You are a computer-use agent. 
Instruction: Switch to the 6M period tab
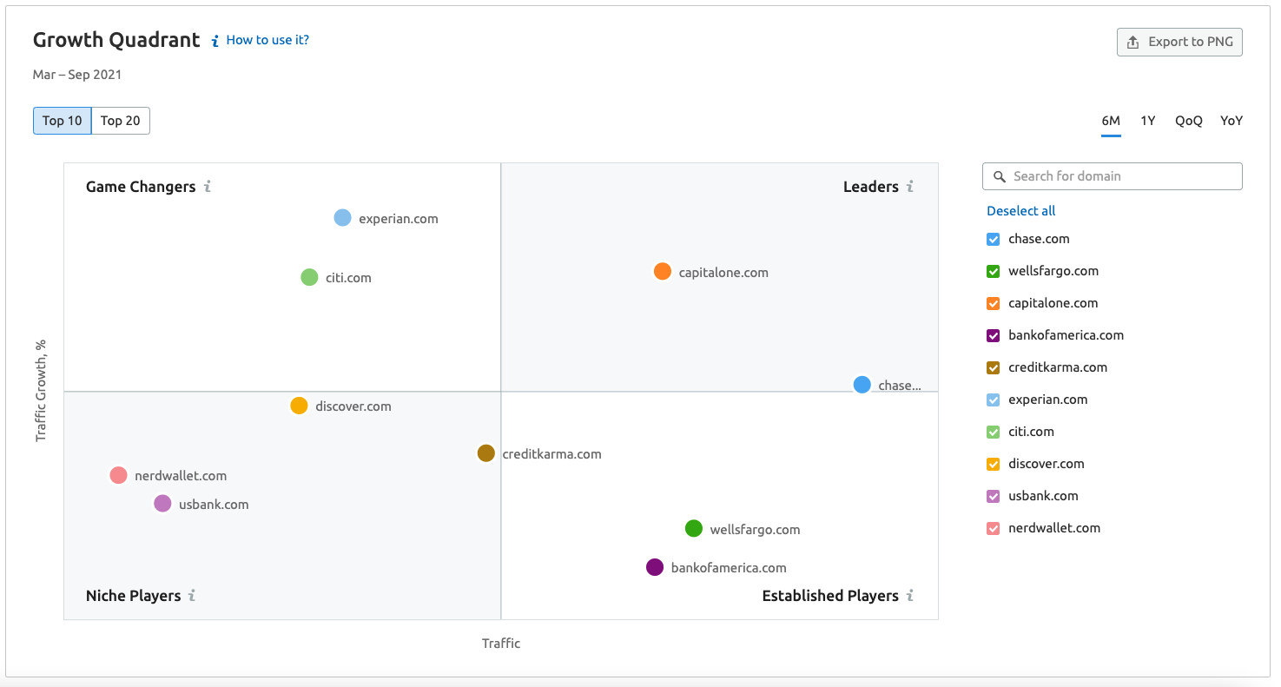(1111, 121)
